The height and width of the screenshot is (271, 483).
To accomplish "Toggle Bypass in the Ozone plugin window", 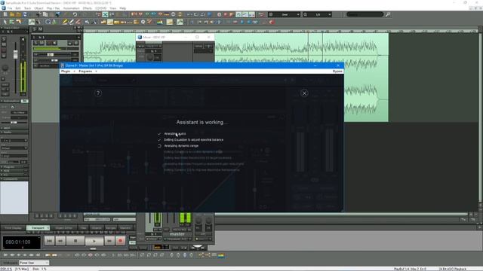I will coord(337,72).
